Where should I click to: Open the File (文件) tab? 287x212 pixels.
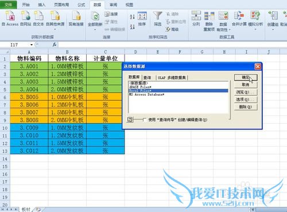[x=9, y=4]
